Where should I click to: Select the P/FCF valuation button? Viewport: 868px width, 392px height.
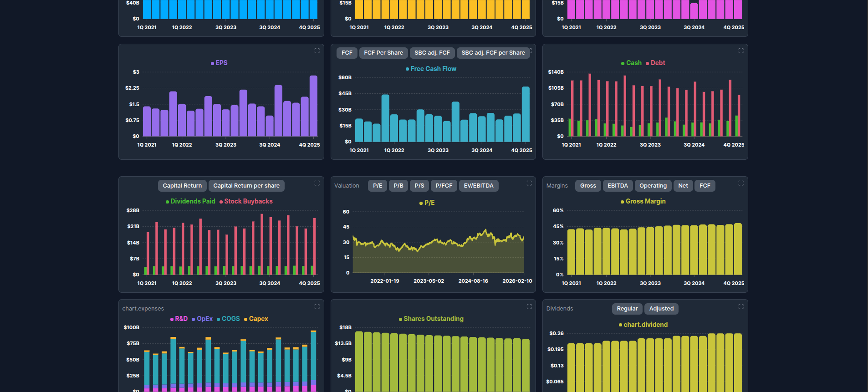[444, 186]
